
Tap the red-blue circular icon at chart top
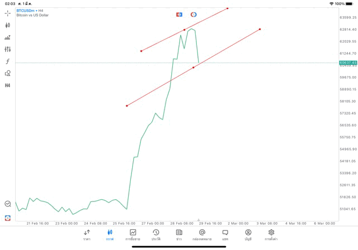[194, 15]
